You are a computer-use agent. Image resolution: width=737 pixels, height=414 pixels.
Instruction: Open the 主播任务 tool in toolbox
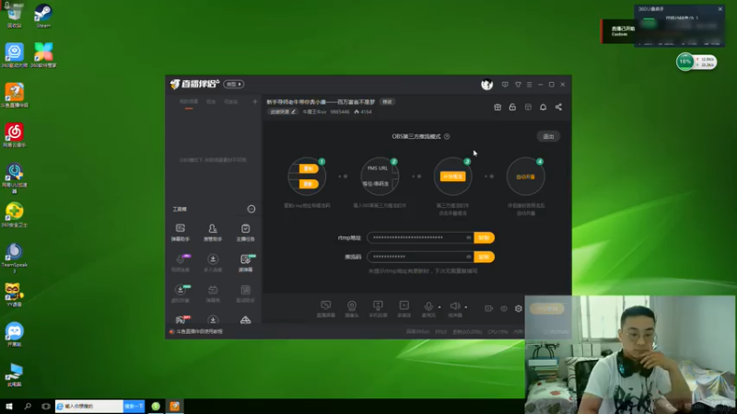tap(245, 233)
